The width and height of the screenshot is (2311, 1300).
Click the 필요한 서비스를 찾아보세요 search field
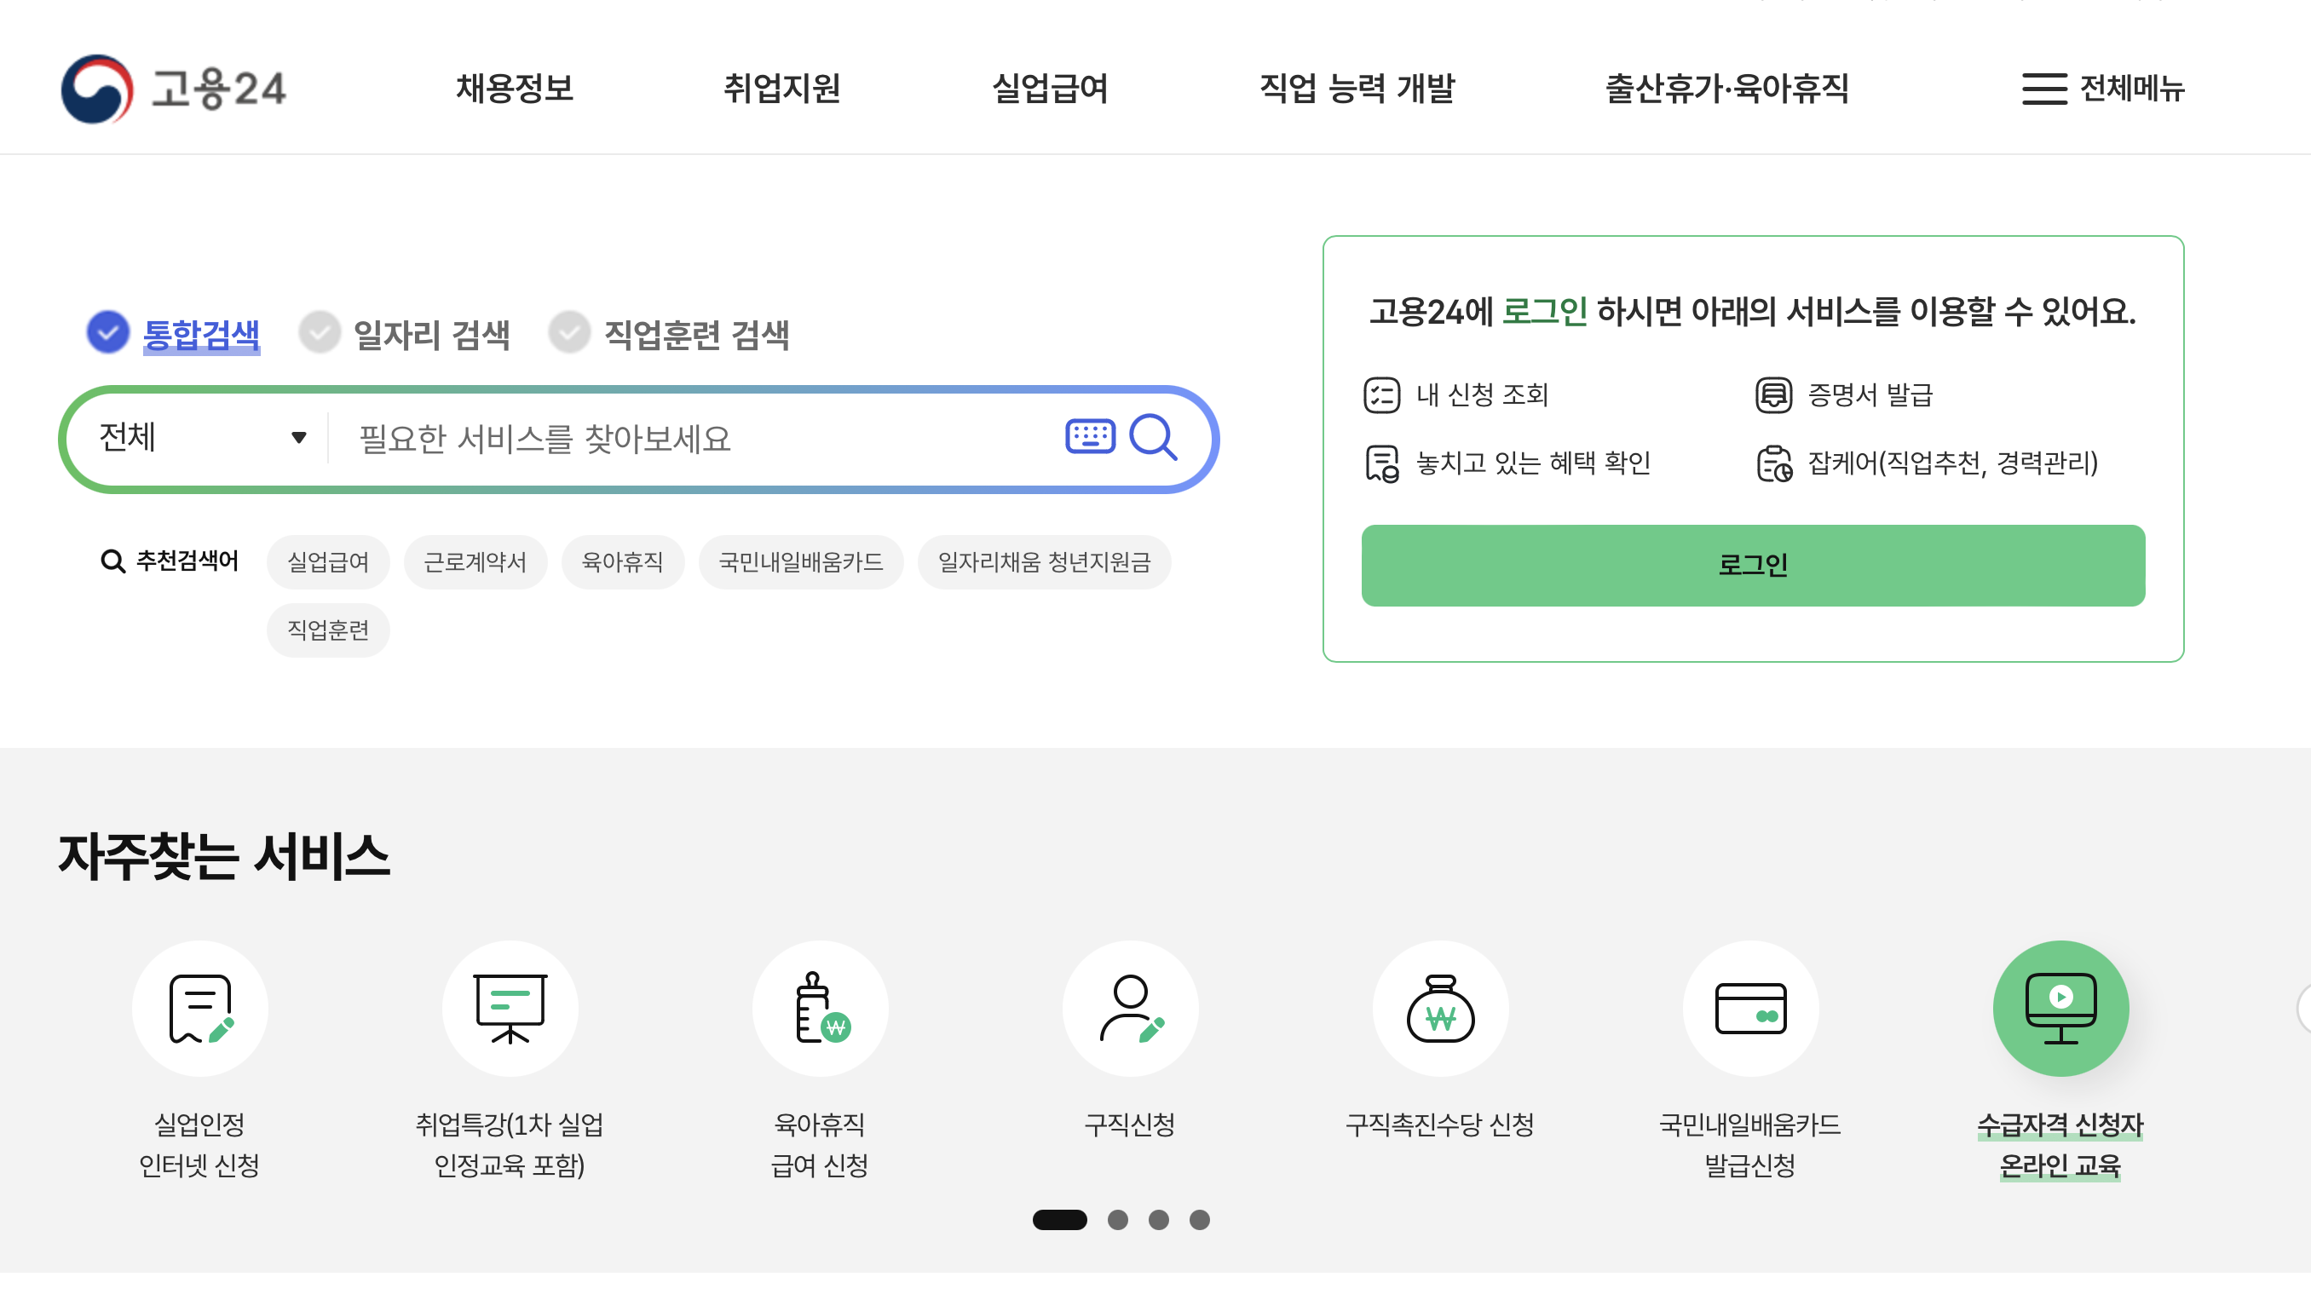click(x=700, y=439)
